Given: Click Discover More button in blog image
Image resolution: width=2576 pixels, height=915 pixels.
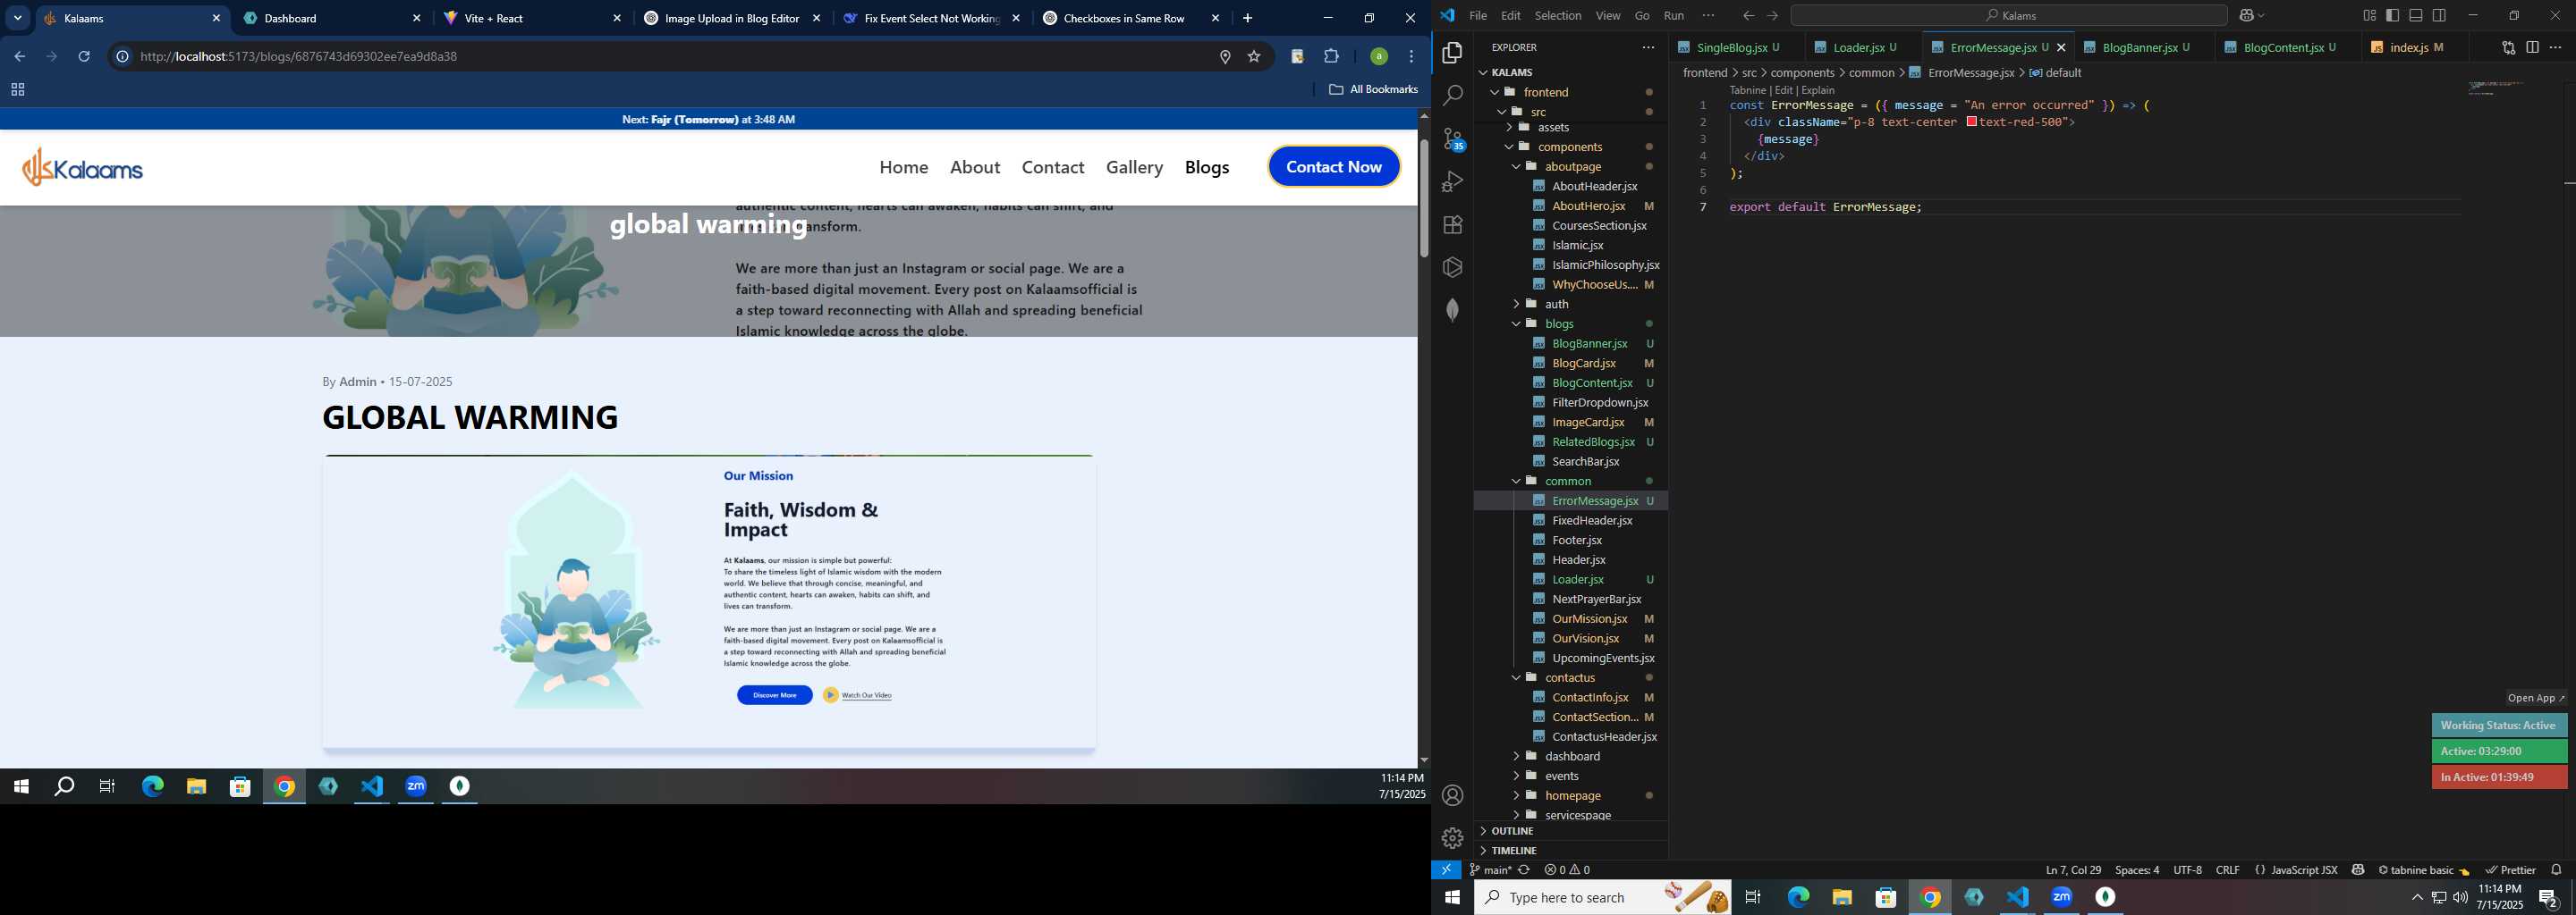Looking at the screenshot, I should click(774, 695).
